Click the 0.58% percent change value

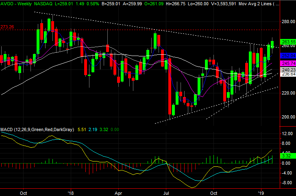tap(93, 4)
